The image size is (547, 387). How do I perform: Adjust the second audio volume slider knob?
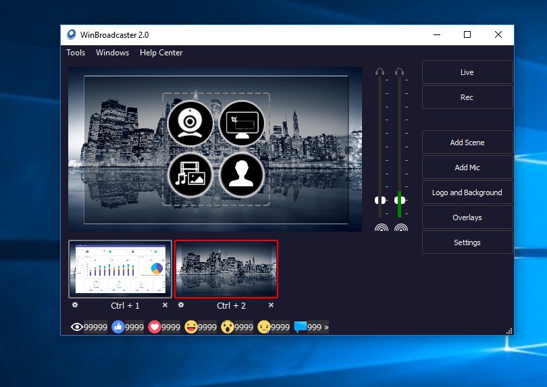[x=400, y=201]
